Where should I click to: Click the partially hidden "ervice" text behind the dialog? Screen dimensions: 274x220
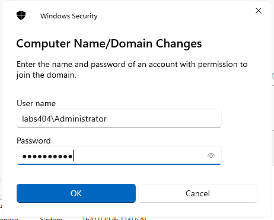(9, 219)
